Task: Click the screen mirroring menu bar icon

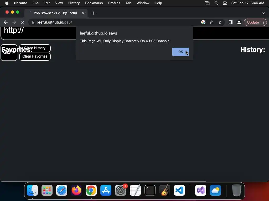Action: click(x=207, y=3)
